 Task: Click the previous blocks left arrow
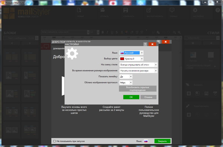coord(12,43)
